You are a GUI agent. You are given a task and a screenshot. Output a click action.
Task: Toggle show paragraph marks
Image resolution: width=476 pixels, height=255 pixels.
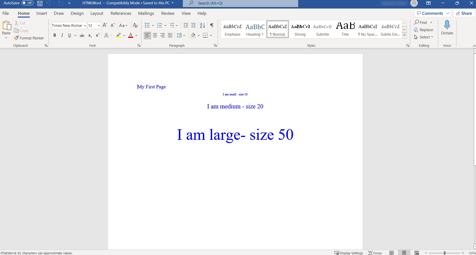(x=212, y=25)
